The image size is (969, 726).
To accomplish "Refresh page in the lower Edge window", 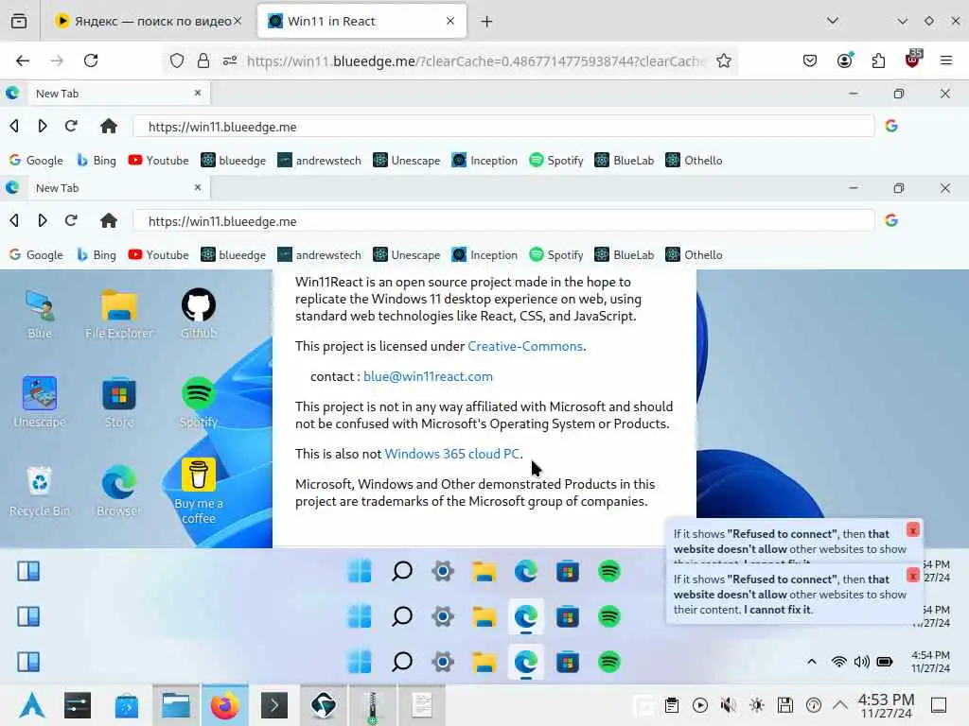I will pyautogui.click(x=71, y=220).
